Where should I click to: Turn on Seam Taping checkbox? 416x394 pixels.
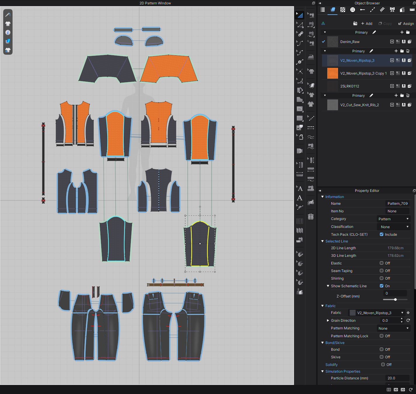[382, 271]
